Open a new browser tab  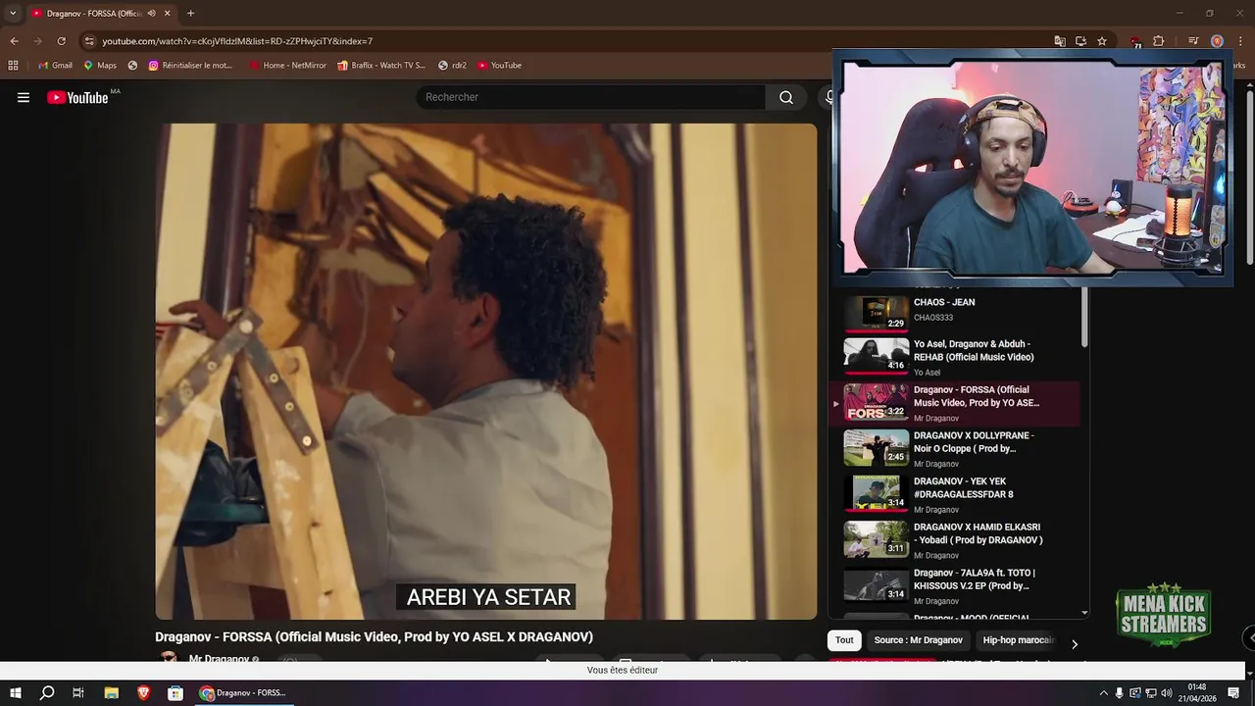pyautogui.click(x=190, y=13)
